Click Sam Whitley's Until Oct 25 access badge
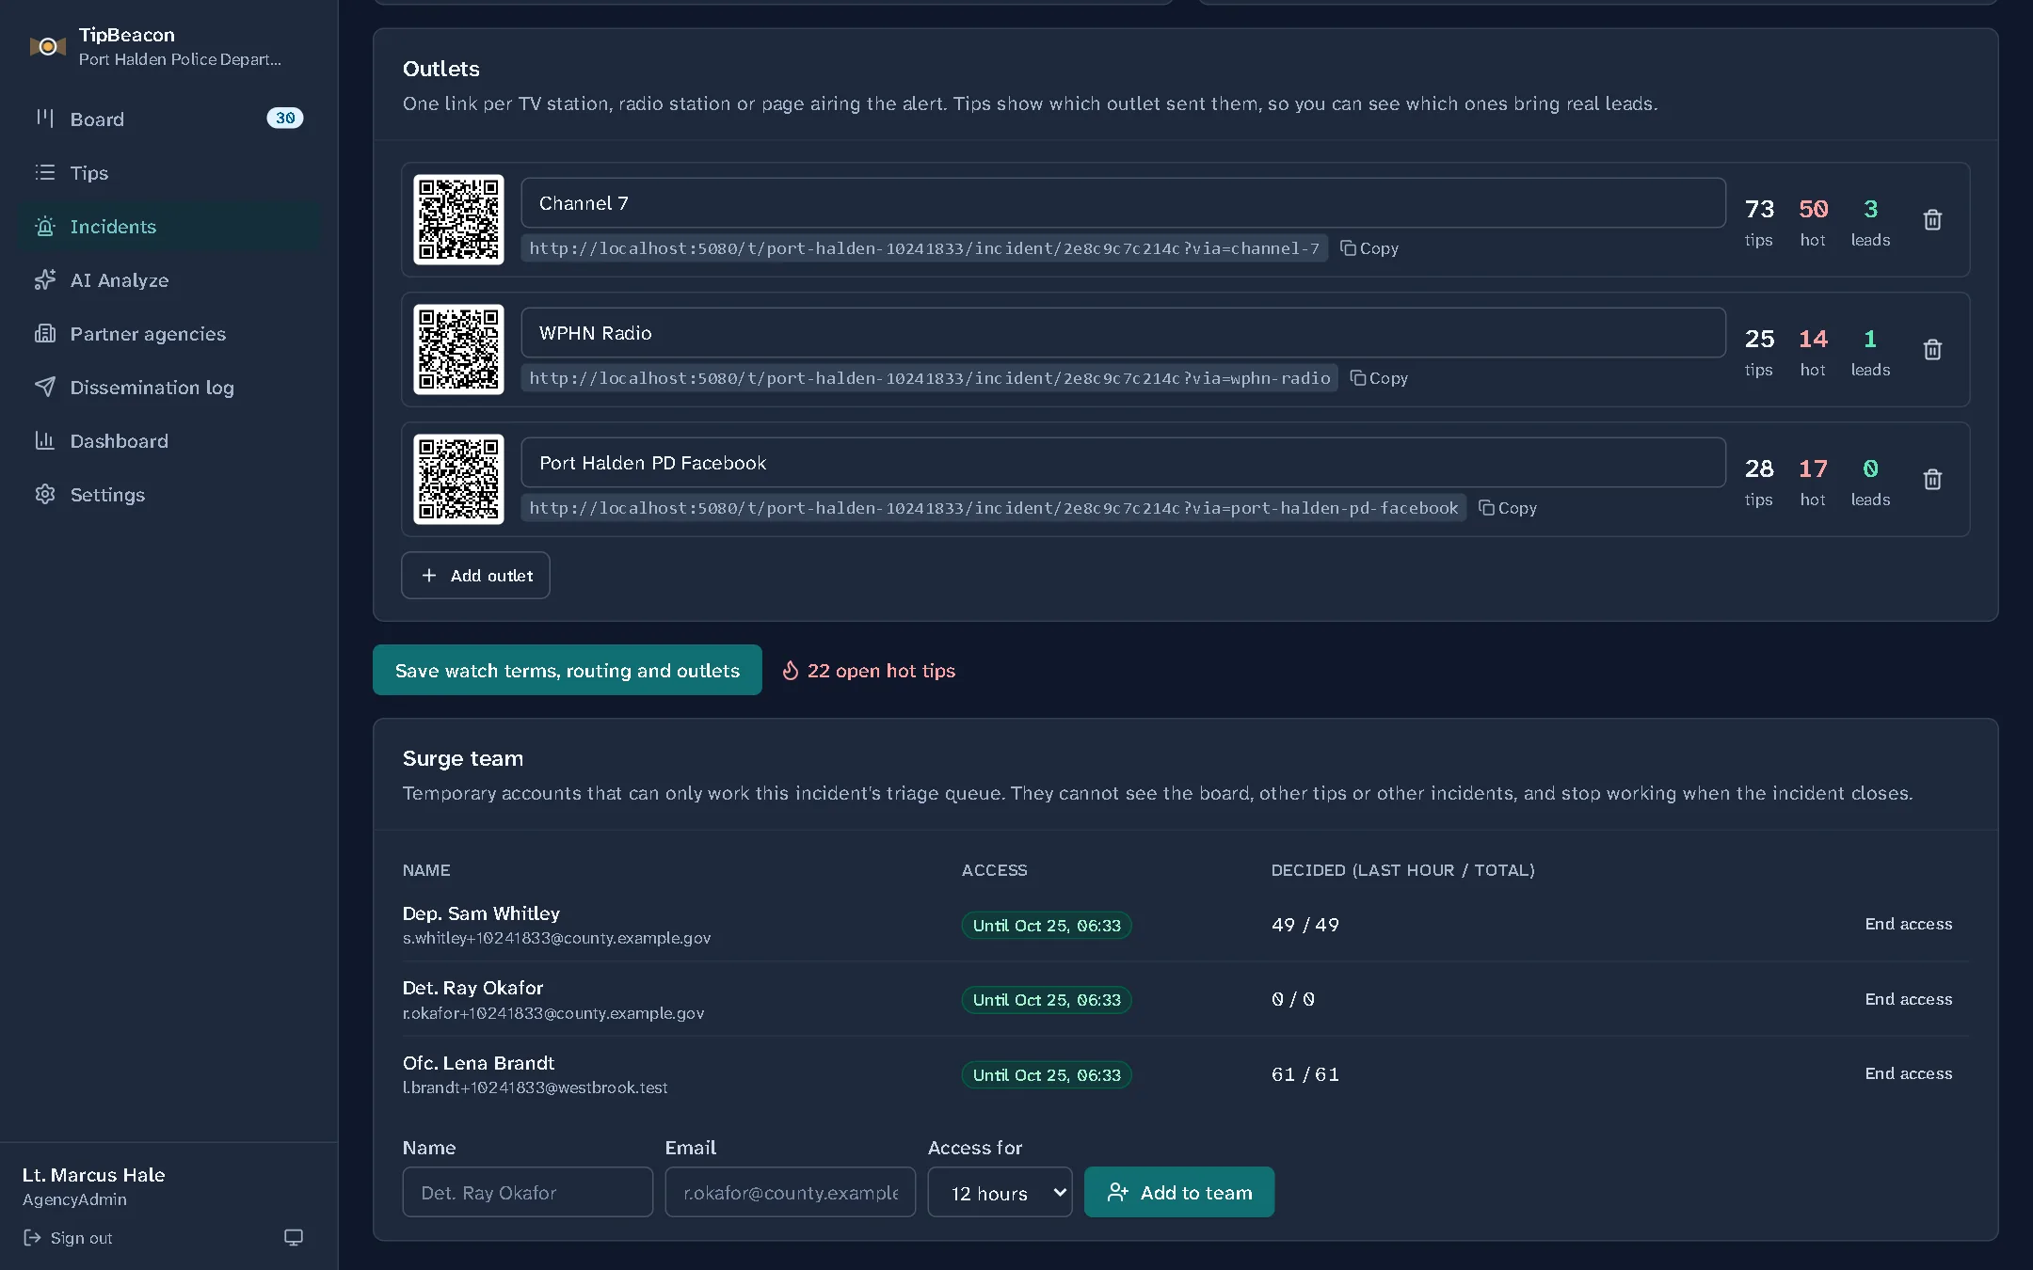The width and height of the screenshot is (2033, 1270). (1047, 926)
